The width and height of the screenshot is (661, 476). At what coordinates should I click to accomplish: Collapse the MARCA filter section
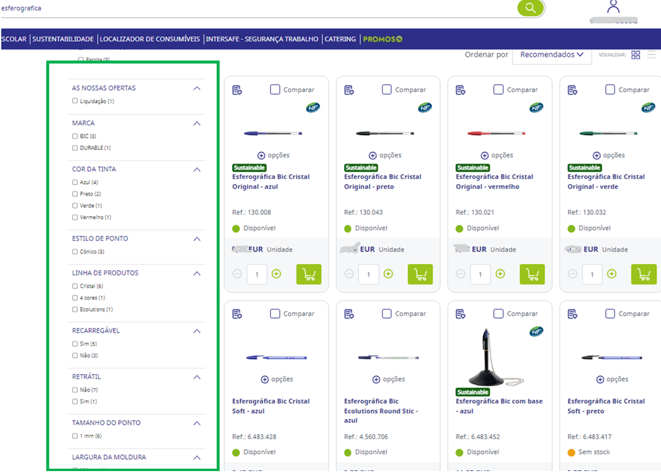click(x=197, y=123)
